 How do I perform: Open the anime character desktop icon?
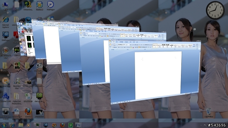point(17,66)
